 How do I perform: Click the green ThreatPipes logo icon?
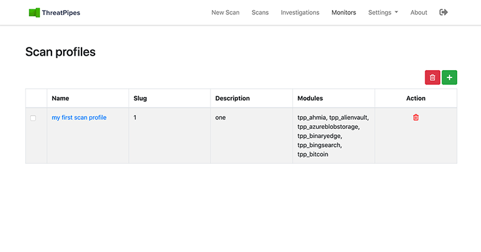click(x=34, y=13)
